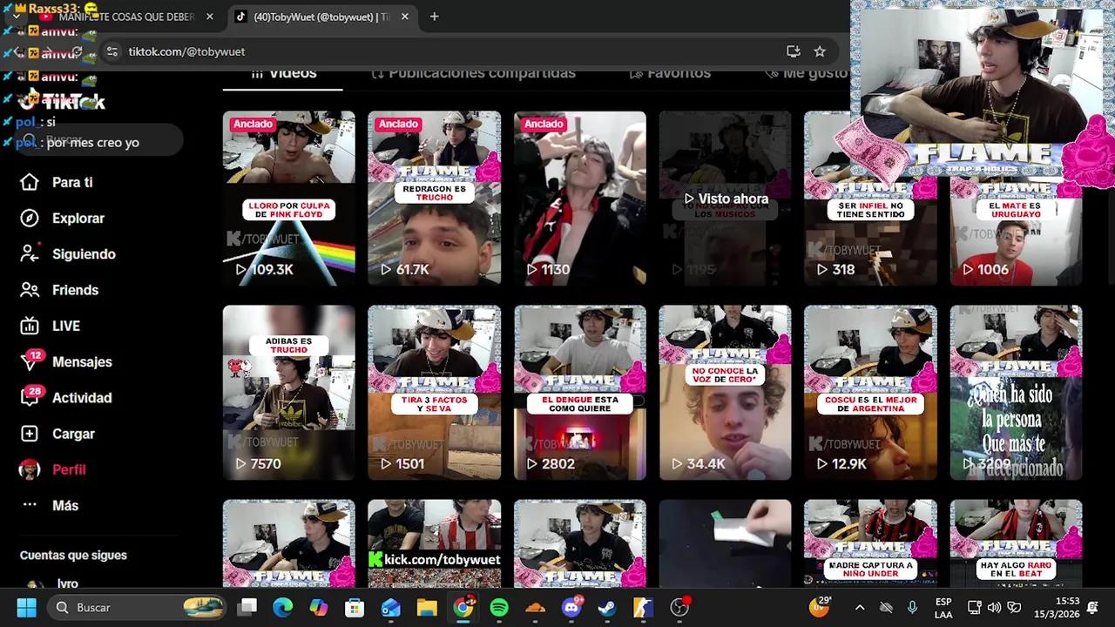Open video HAY ALGO RARO EN EL BEAT
The width and height of the screenshot is (1115, 627).
1016,543
